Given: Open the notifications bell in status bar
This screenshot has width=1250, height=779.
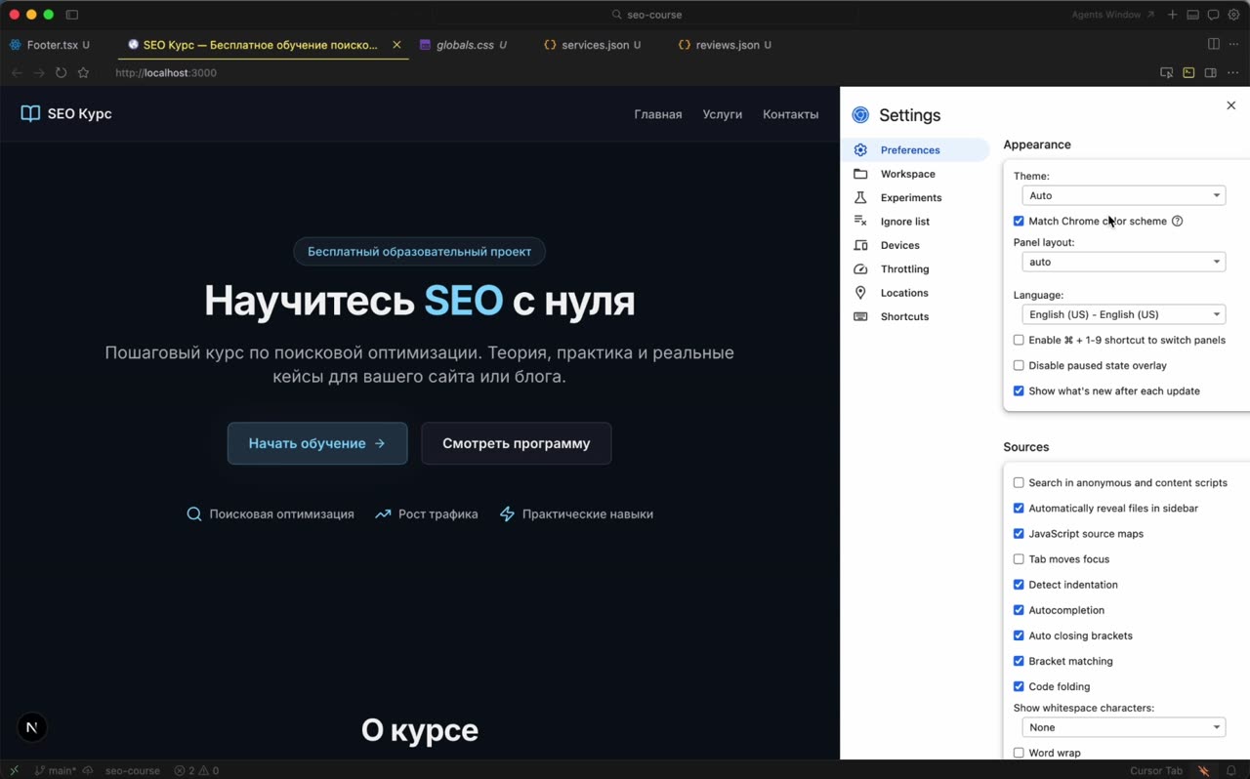Looking at the screenshot, I should (x=1231, y=771).
